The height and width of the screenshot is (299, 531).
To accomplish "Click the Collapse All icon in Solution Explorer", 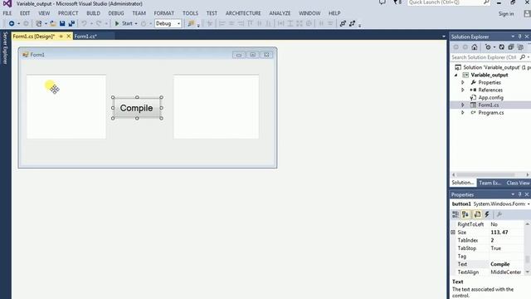I will [x=511, y=47].
